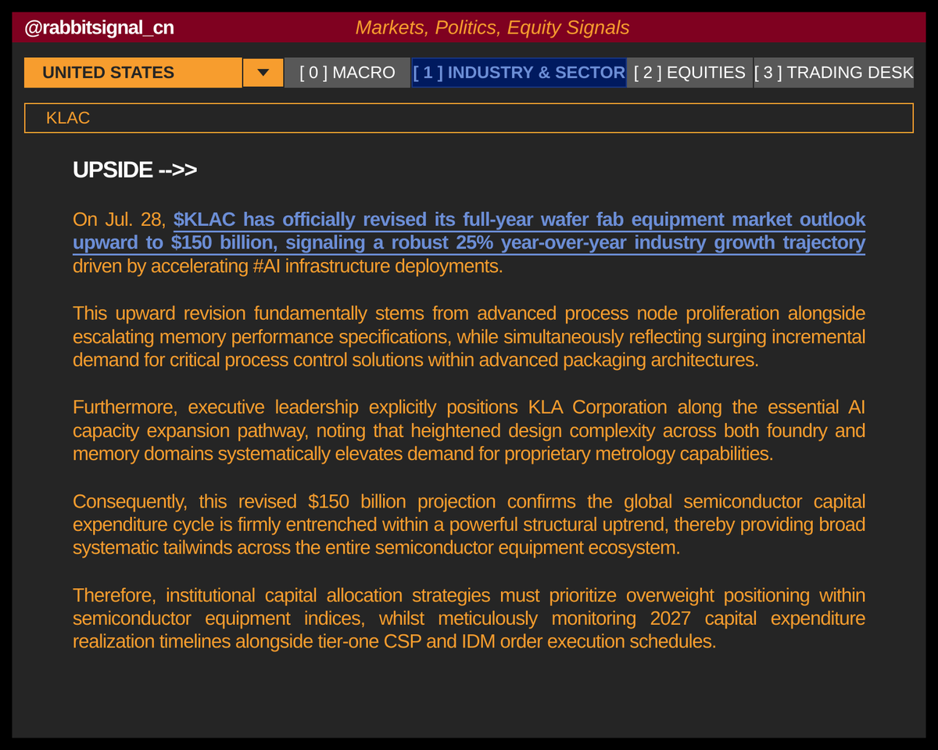Click the paragraph starting "Furthermore, executive leadership"
The image size is (938, 750).
469,431
